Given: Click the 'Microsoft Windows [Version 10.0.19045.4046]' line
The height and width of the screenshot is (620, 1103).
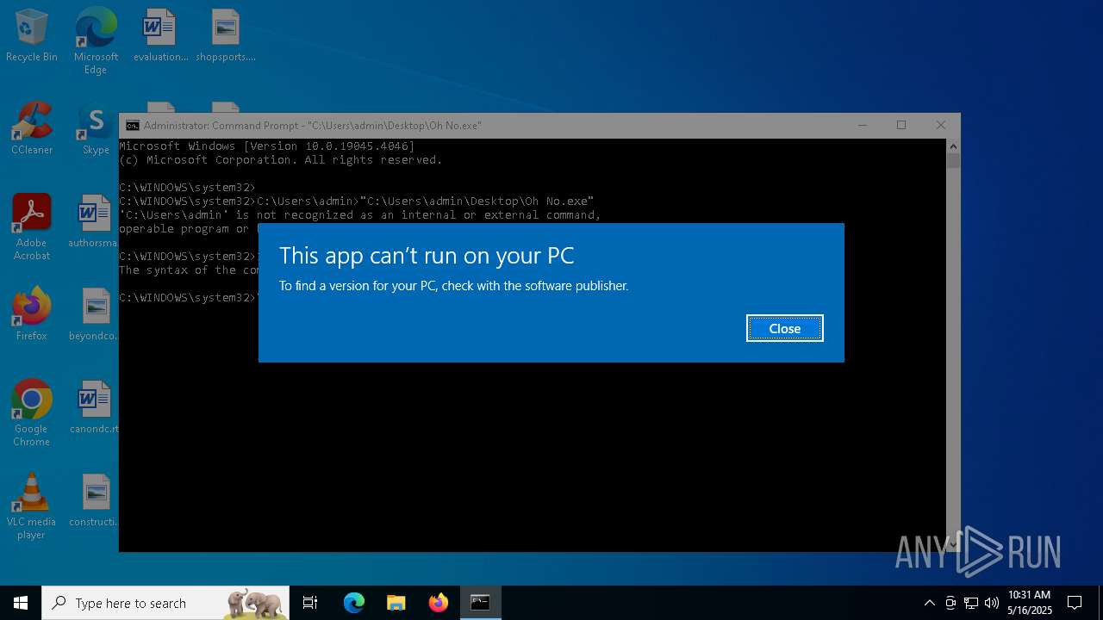Looking at the screenshot, I should pos(267,146).
